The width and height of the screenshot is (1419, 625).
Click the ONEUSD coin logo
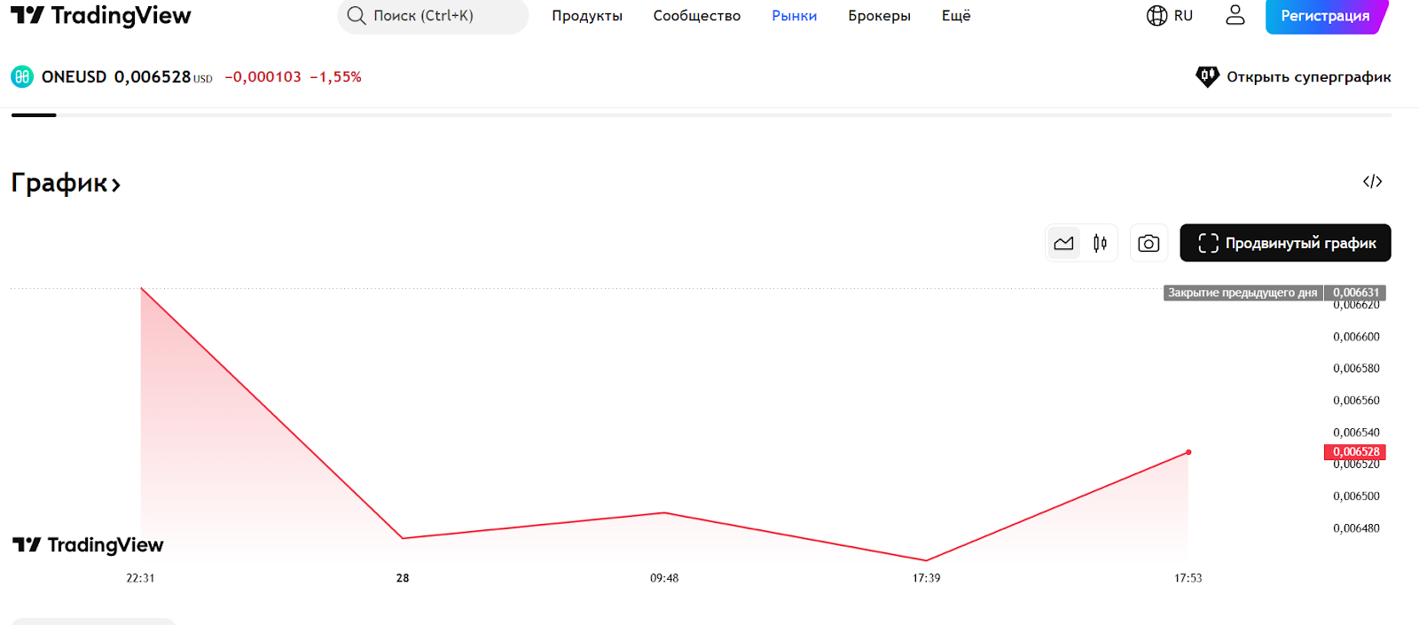pos(22,77)
